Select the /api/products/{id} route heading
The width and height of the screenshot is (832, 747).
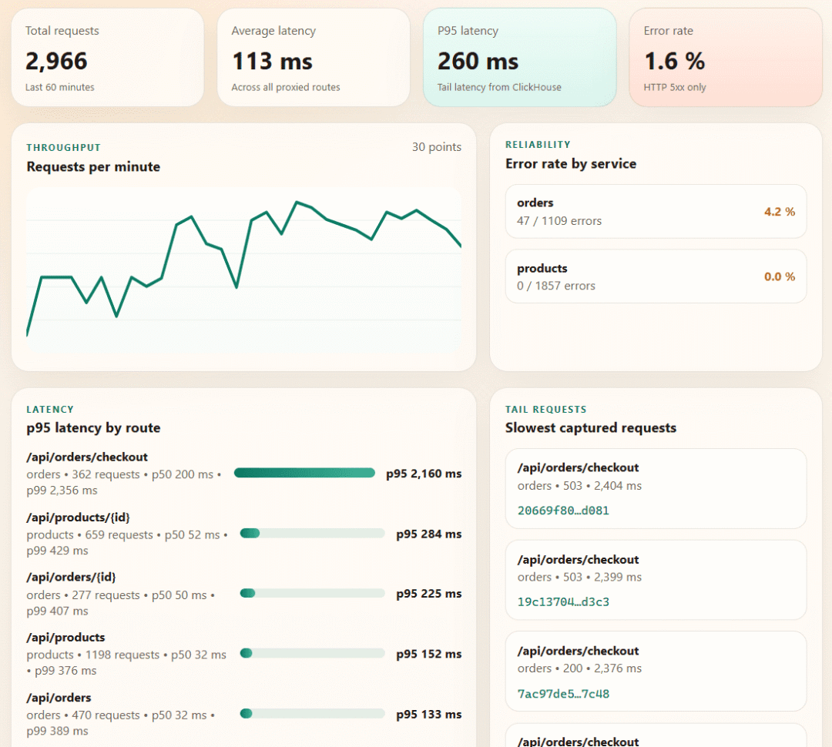[x=78, y=518]
